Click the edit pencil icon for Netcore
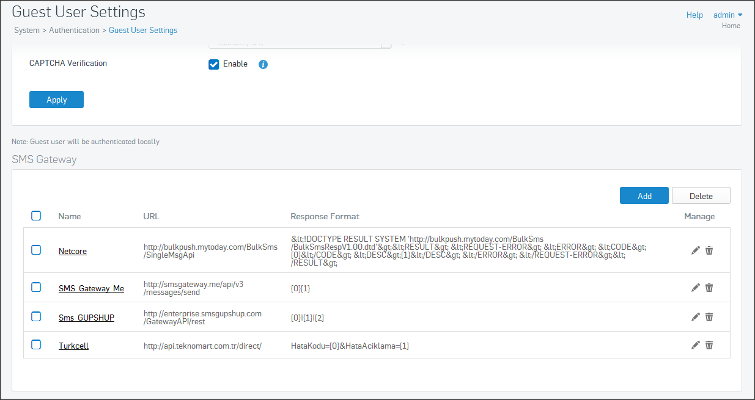 coord(695,250)
